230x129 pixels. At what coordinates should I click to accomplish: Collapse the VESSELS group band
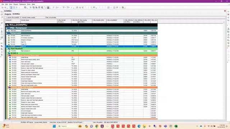click(x=8, y=53)
